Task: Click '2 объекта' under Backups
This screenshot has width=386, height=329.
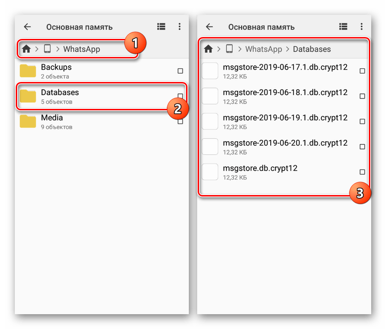Action: (x=55, y=76)
